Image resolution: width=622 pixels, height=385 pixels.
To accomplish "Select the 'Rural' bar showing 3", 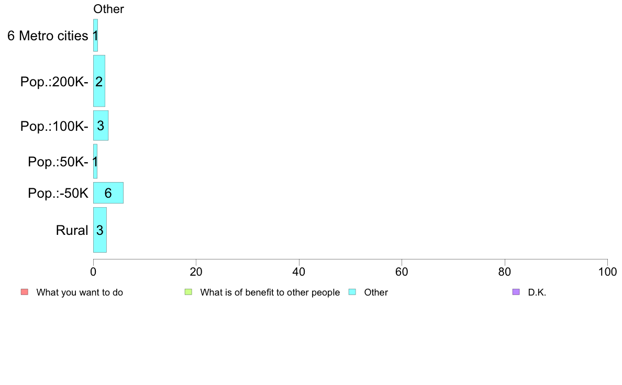I will point(100,230).
